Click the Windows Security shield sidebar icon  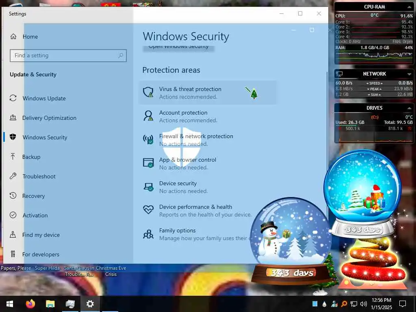coord(13,137)
